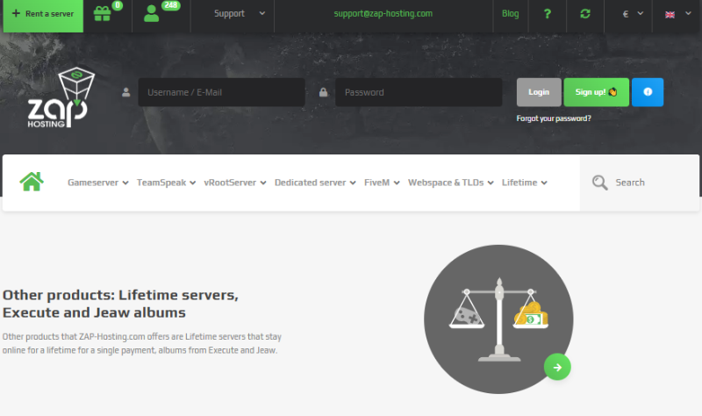Click the scales illustration thumbnail
Screen dimensions: 702x416
[498, 319]
